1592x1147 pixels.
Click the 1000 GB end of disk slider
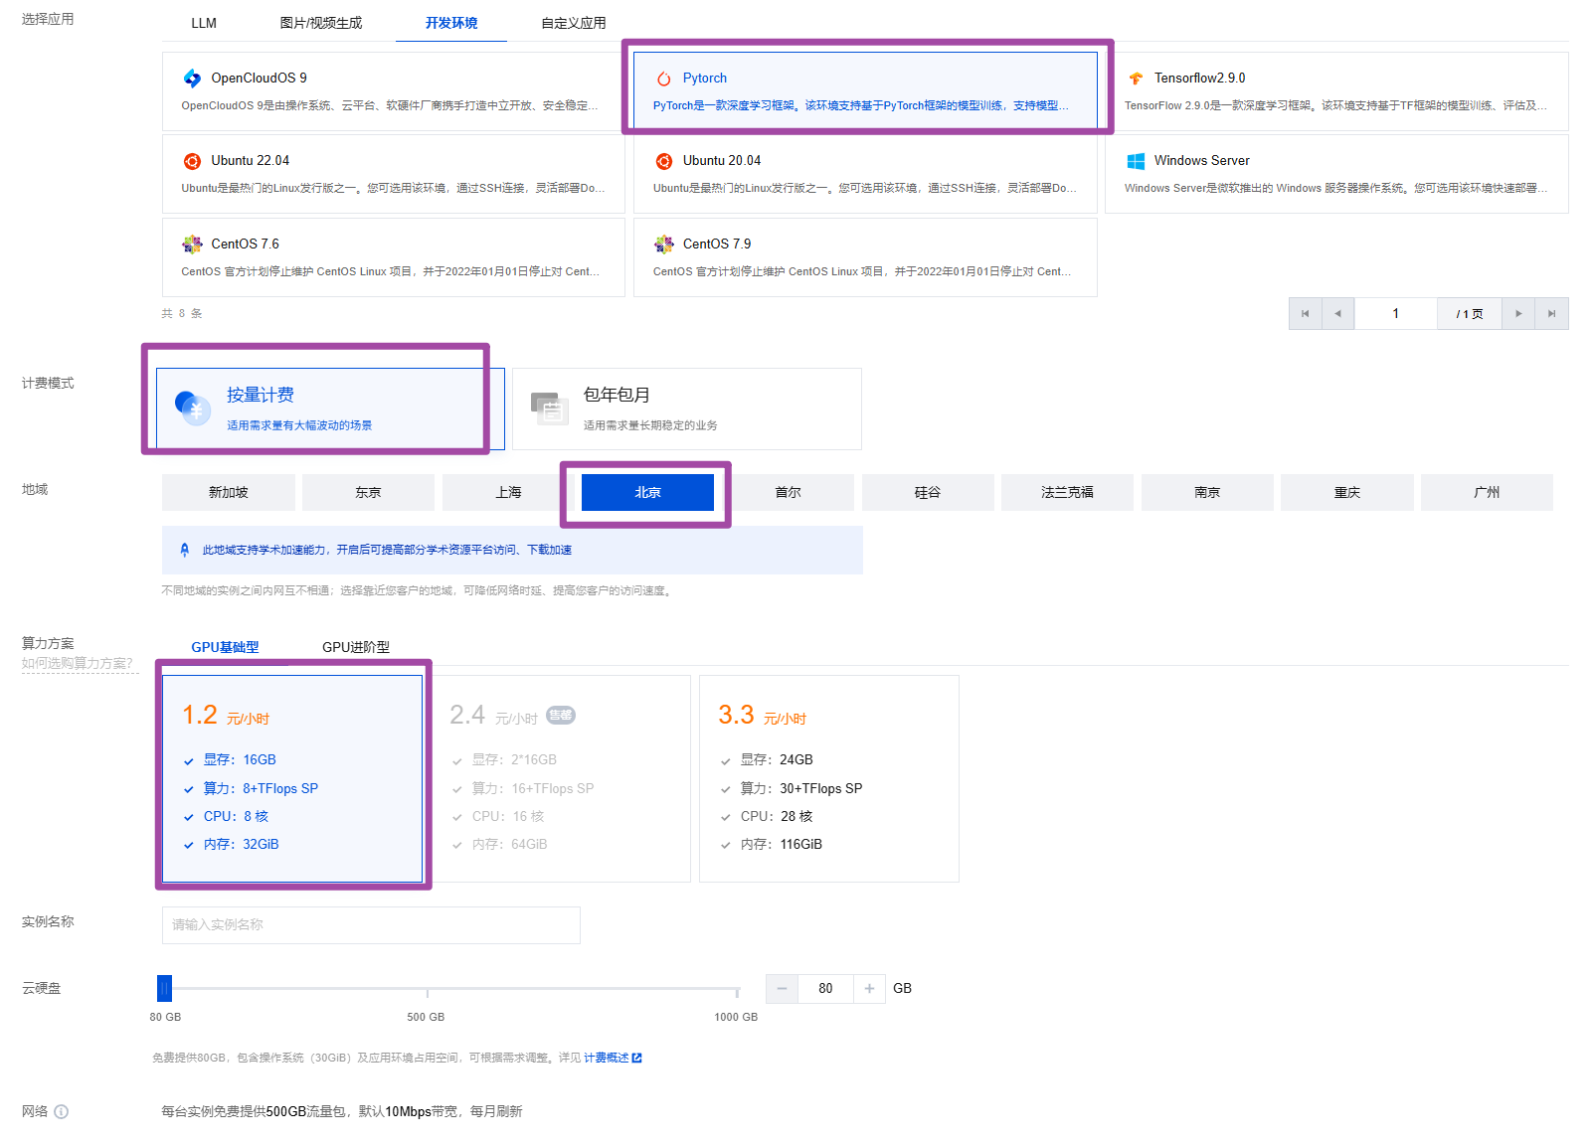click(737, 991)
